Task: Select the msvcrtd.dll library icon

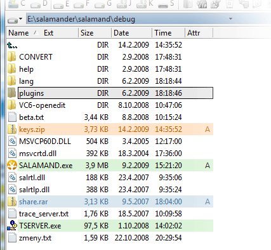Action: point(12,154)
